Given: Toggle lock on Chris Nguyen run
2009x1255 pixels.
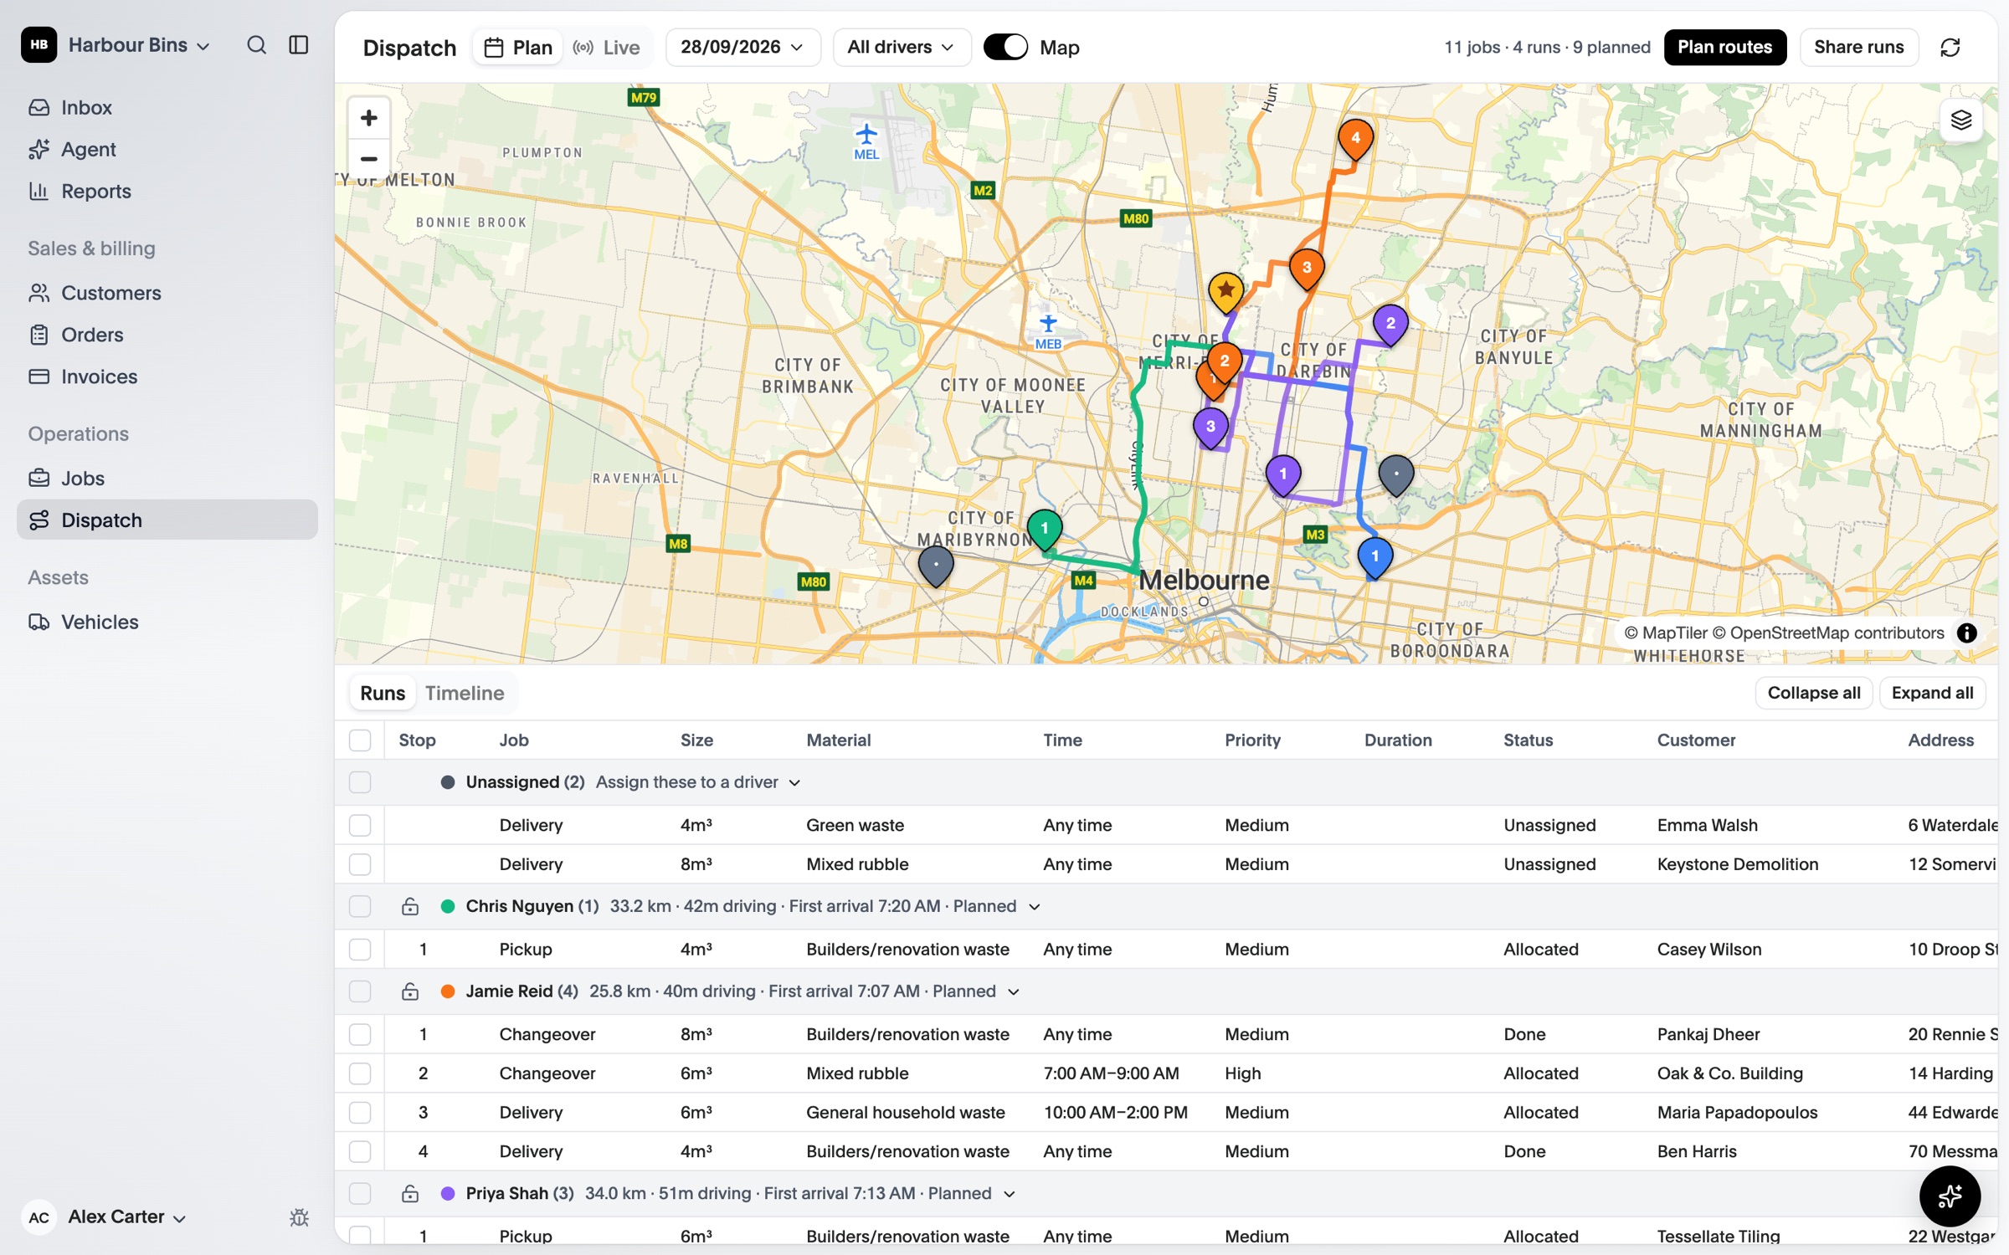Looking at the screenshot, I should (409, 907).
